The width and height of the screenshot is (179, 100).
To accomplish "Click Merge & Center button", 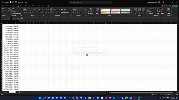I will coord(64,12).
